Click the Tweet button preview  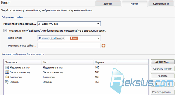[x=57, y=38]
